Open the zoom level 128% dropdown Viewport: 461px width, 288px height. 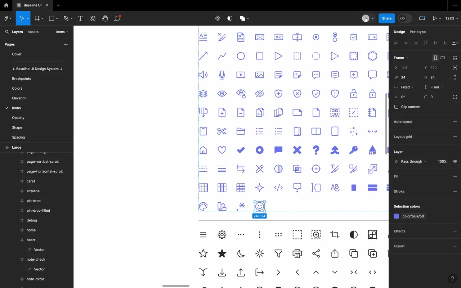(x=451, y=18)
